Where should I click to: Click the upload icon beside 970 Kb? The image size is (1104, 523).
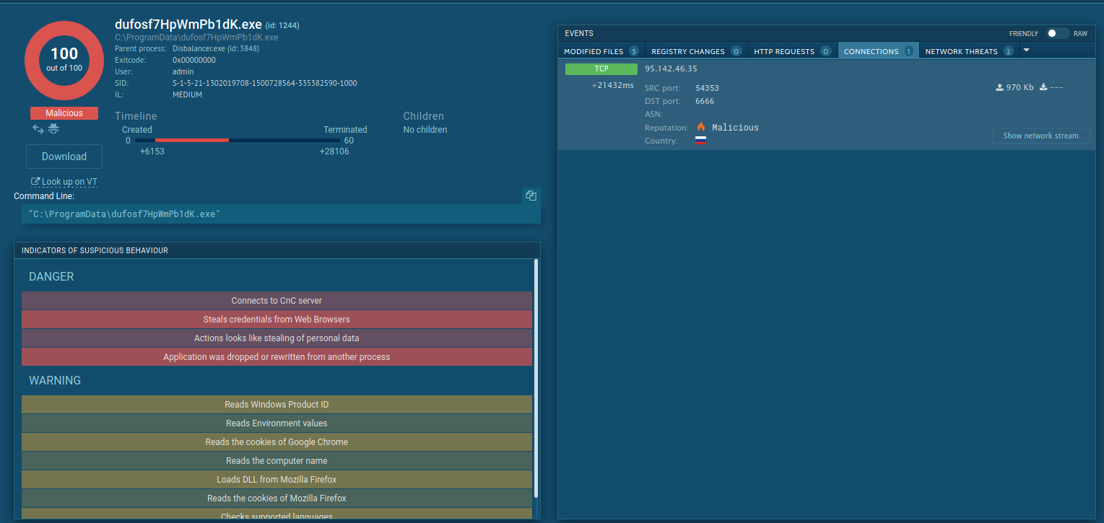coord(999,87)
